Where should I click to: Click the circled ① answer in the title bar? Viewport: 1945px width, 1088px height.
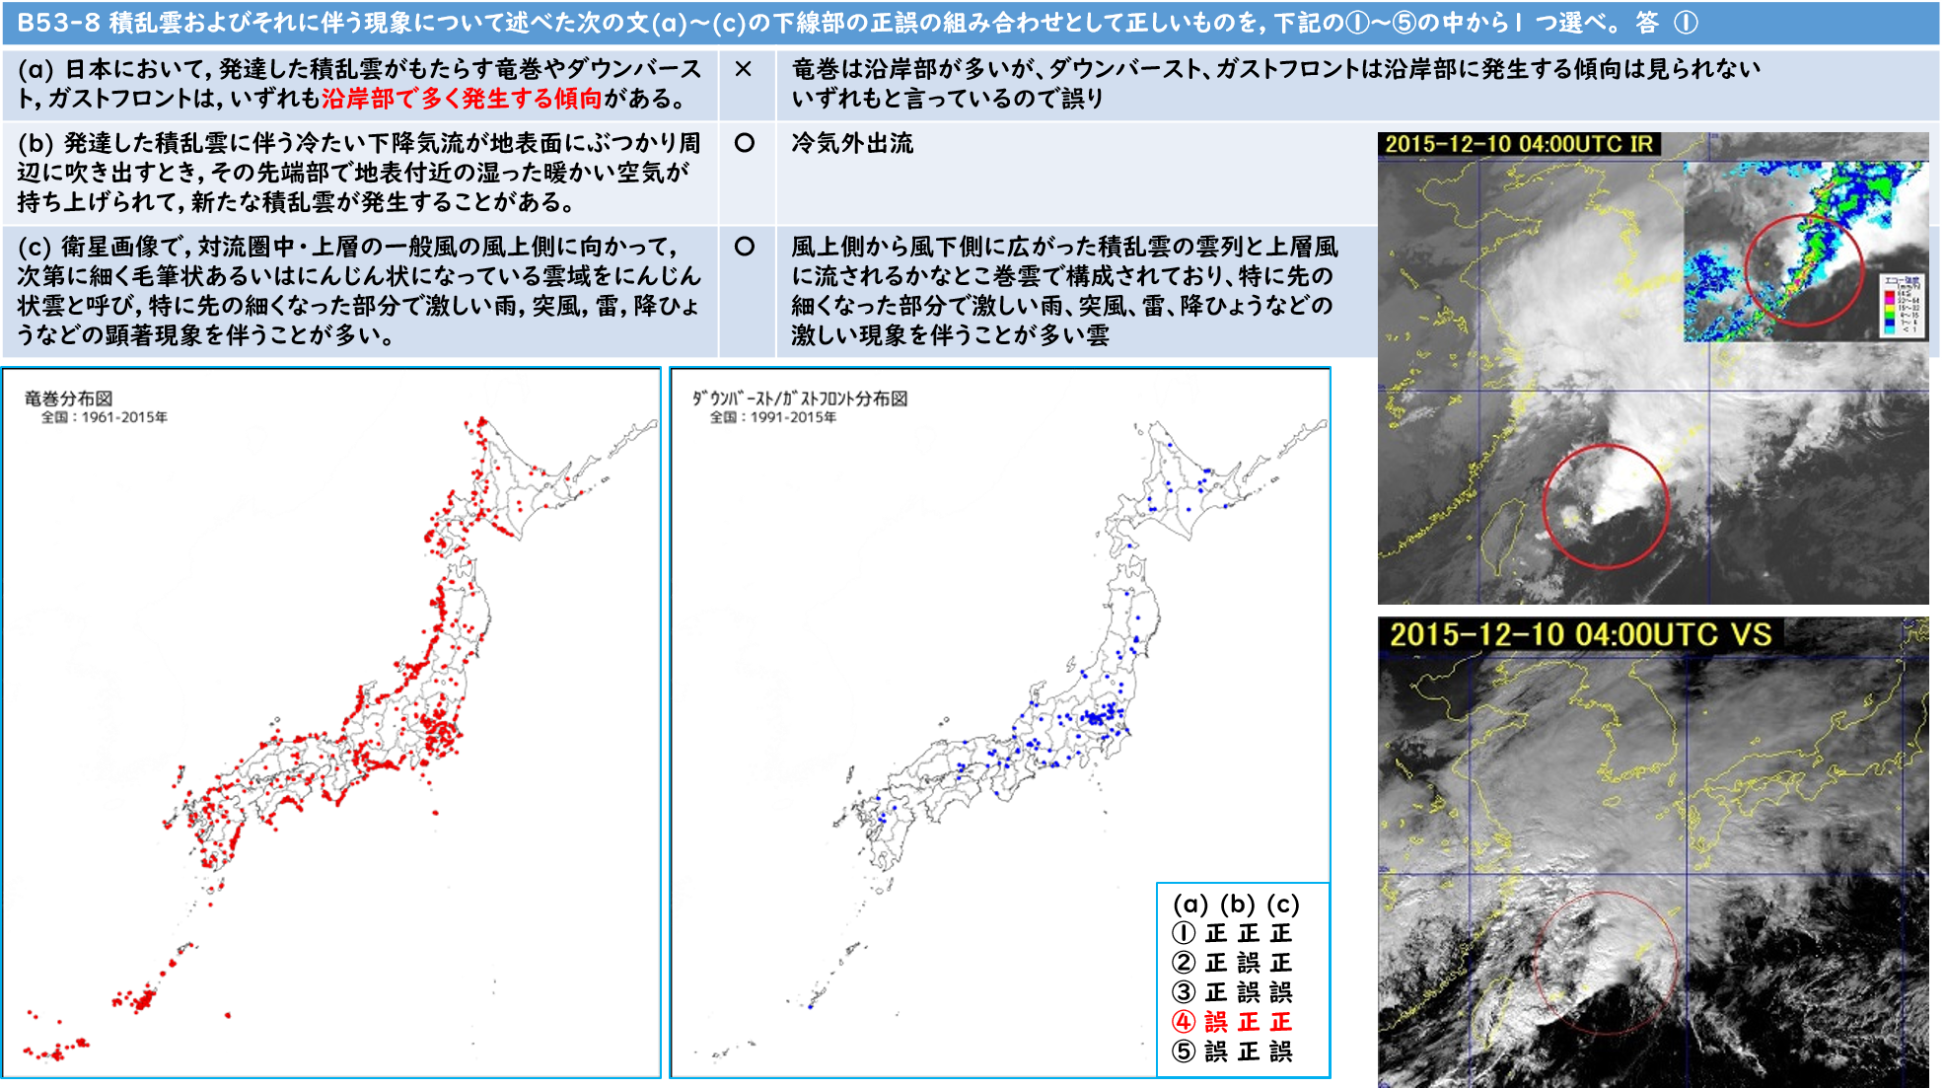1686,23
